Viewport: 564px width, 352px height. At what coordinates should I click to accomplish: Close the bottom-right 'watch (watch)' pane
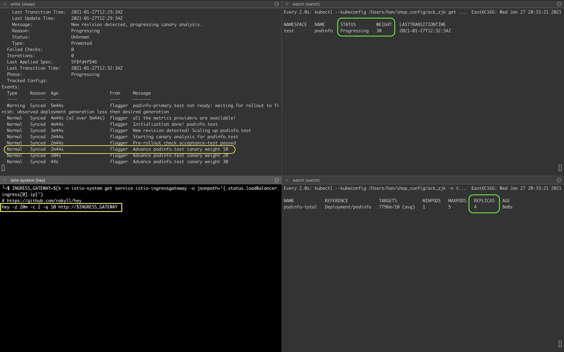pos(287,180)
